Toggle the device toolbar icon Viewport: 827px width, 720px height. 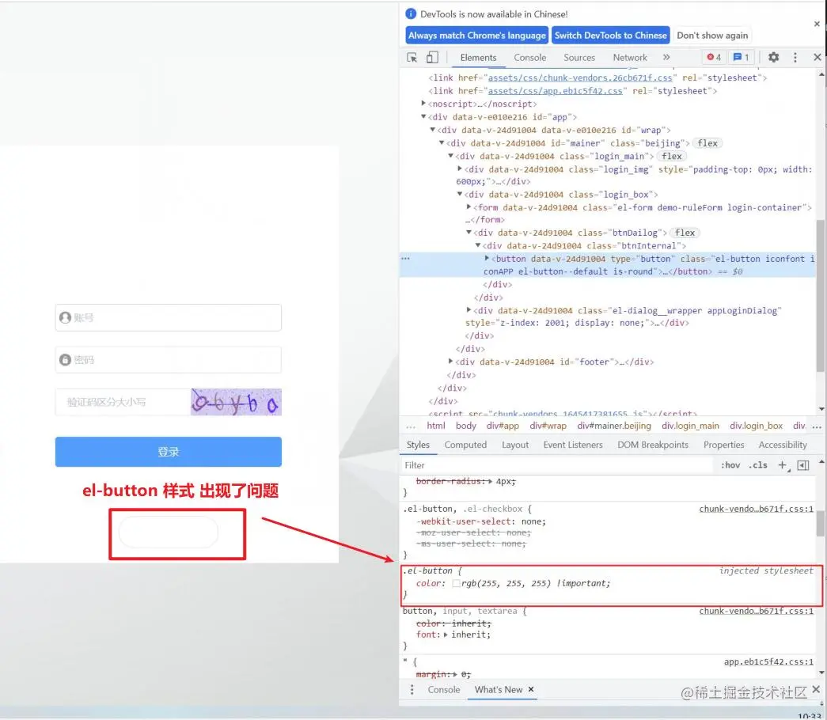[x=432, y=58]
